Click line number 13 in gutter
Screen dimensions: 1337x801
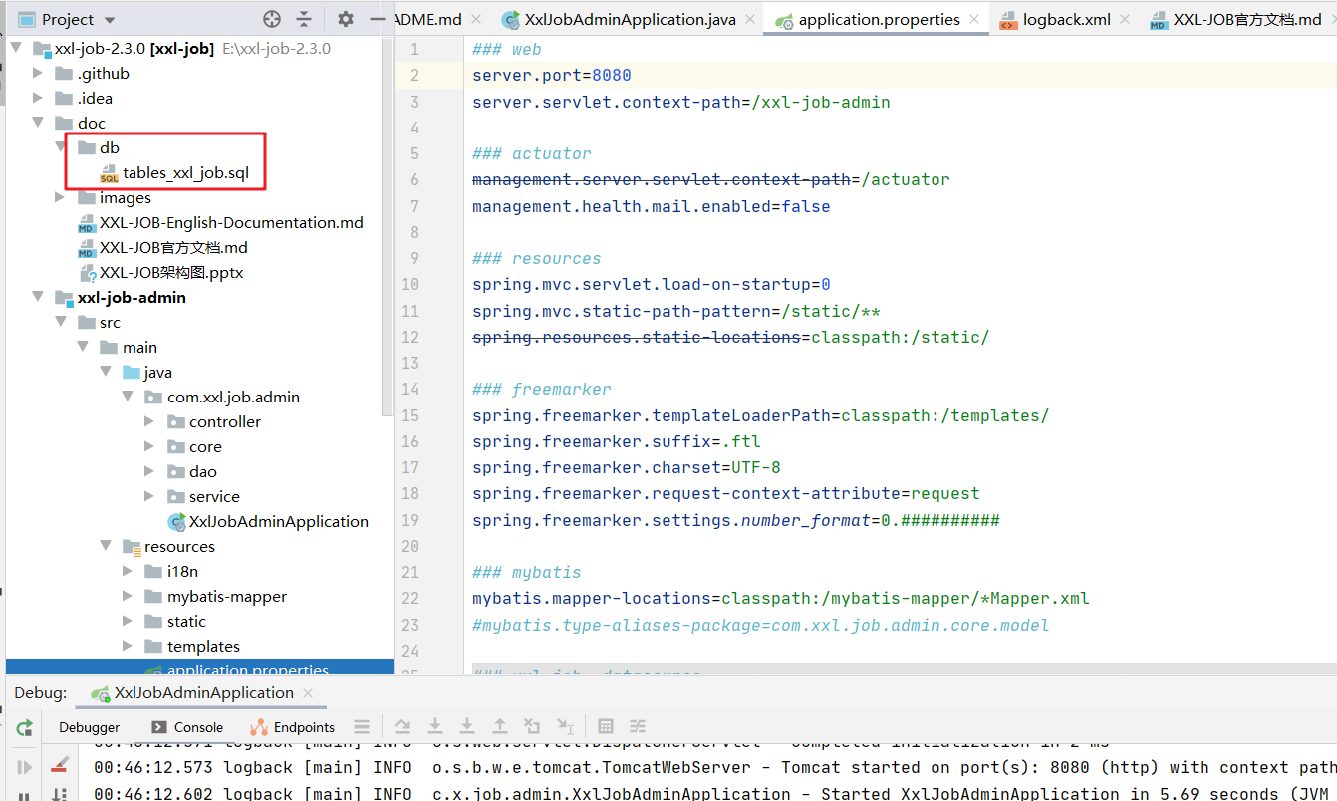pyautogui.click(x=410, y=363)
